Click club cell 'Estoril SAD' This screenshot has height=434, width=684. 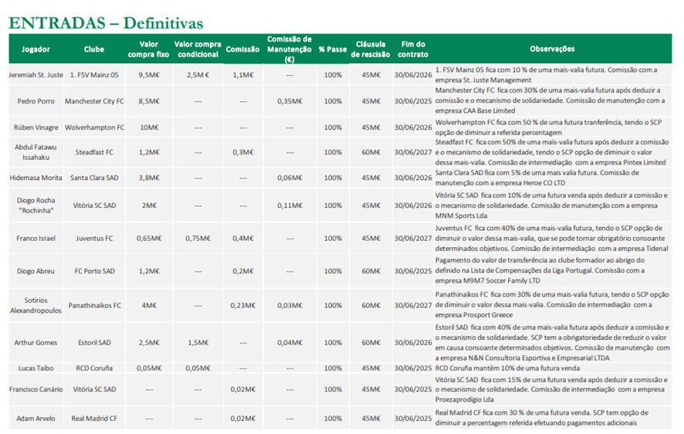tap(94, 343)
